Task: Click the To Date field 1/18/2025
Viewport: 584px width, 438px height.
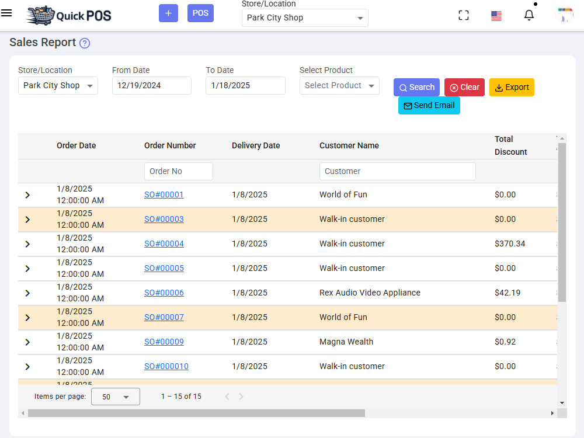Action: pyautogui.click(x=245, y=86)
